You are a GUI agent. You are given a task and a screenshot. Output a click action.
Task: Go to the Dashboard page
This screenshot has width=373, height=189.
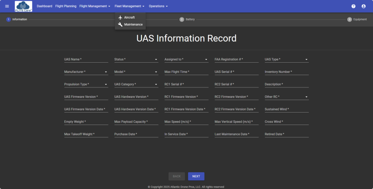[x=44, y=6]
